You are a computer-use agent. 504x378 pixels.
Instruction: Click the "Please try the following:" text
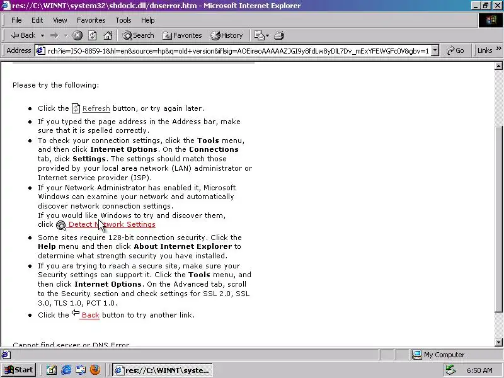pos(56,85)
